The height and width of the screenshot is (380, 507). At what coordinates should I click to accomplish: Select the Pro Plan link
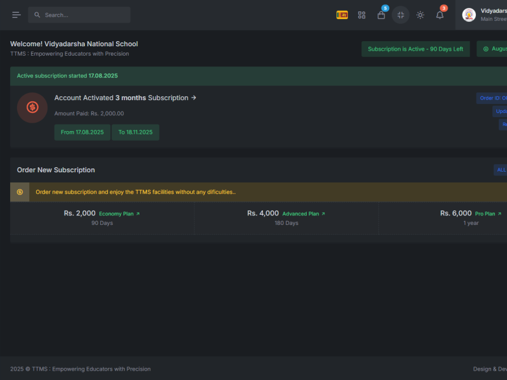pyautogui.click(x=488, y=214)
